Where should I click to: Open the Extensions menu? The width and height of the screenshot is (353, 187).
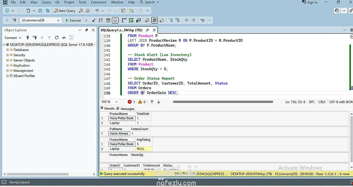[x=98, y=2]
